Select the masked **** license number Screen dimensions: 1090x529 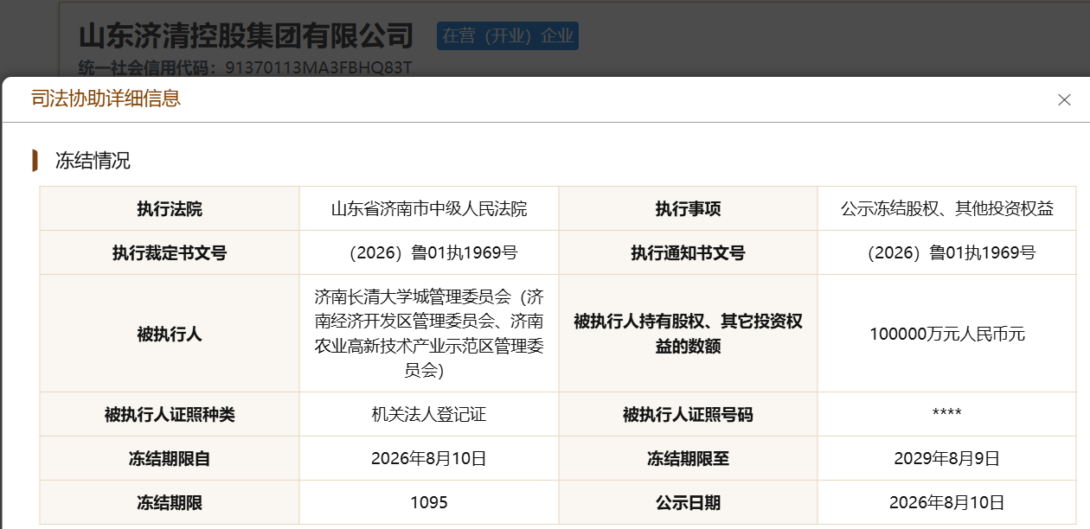947,415
